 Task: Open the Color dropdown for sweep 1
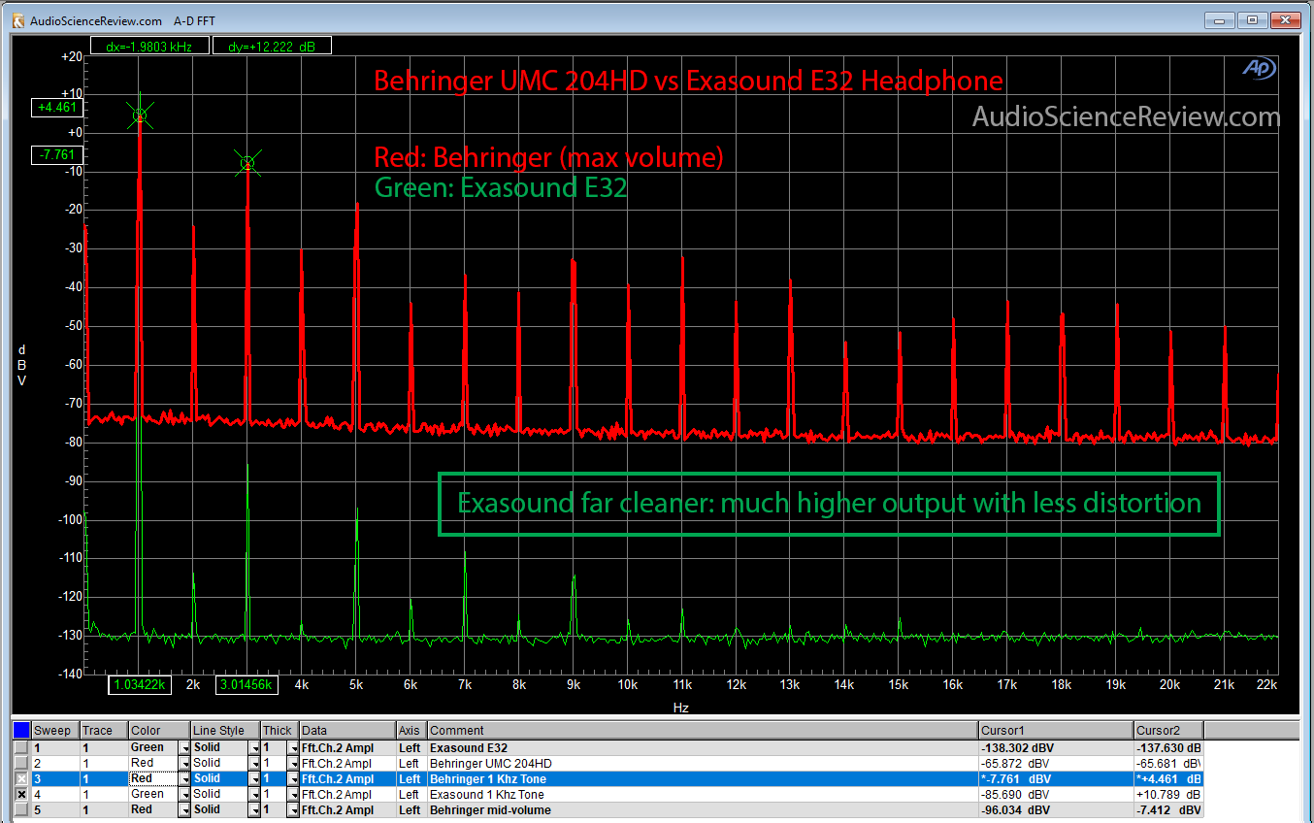click(183, 748)
